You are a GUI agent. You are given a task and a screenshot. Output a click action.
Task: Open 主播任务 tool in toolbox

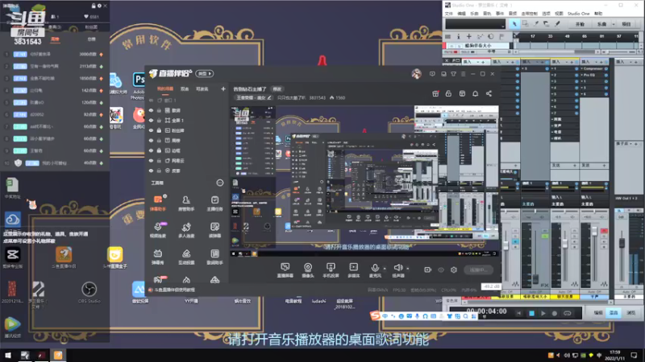(214, 204)
